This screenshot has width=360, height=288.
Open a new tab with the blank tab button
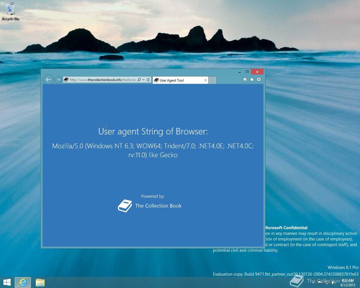coord(213,80)
